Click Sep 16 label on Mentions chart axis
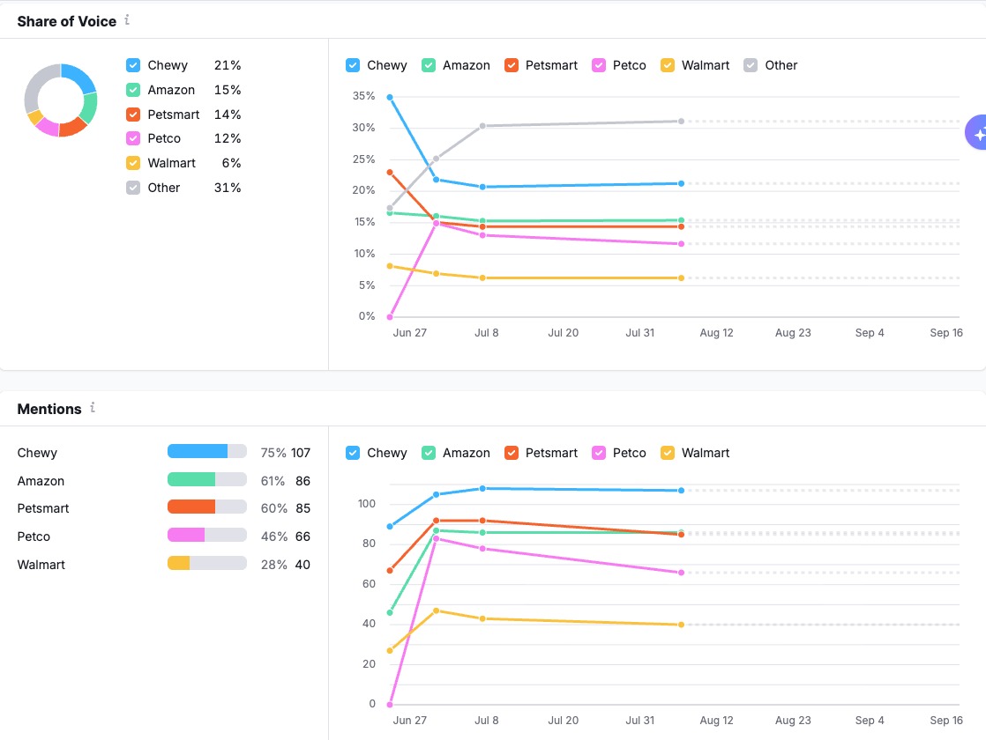 click(946, 721)
